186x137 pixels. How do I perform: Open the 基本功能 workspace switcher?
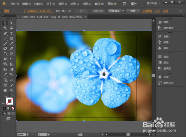point(154,3)
